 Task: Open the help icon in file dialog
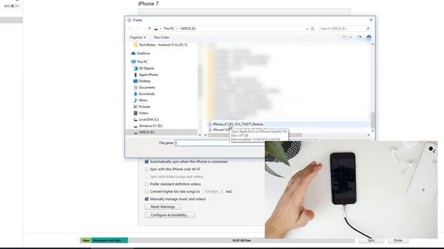pyautogui.click(x=368, y=37)
